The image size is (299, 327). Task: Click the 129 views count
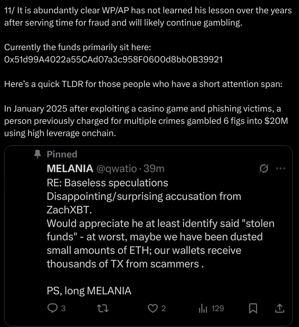tap(217, 309)
